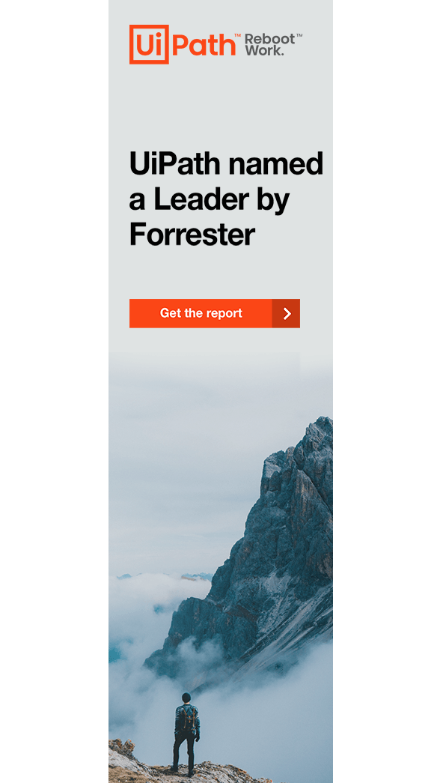Click the gray banner area below logo

[221, 105]
